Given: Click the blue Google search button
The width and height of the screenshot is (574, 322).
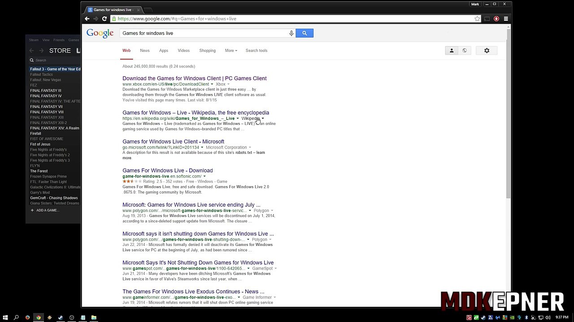Looking at the screenshot, I should (304, 33).
